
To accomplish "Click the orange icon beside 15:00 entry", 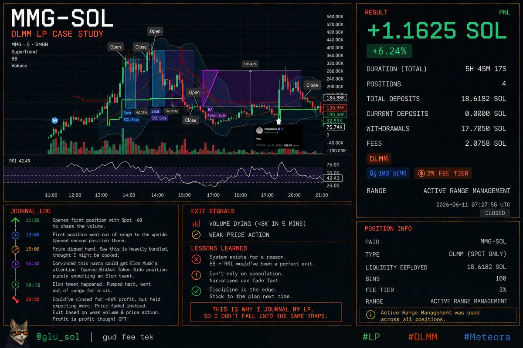I will pos(15,250).
